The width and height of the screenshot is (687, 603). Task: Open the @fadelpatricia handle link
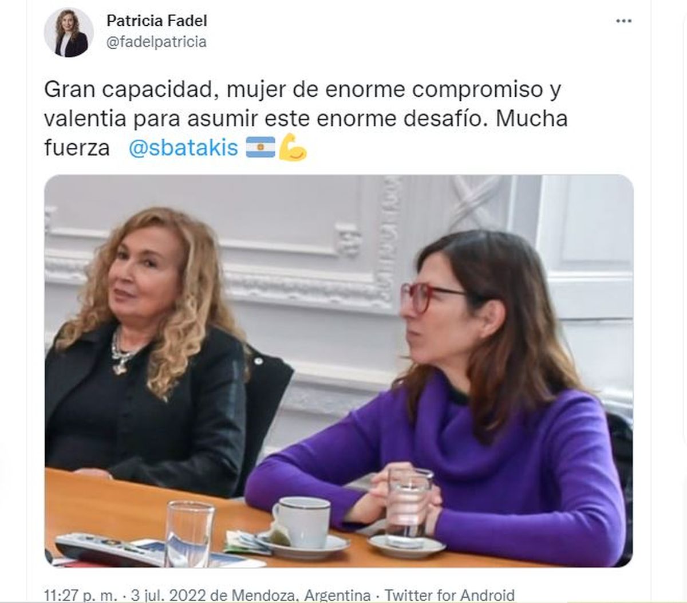point(156,42)
